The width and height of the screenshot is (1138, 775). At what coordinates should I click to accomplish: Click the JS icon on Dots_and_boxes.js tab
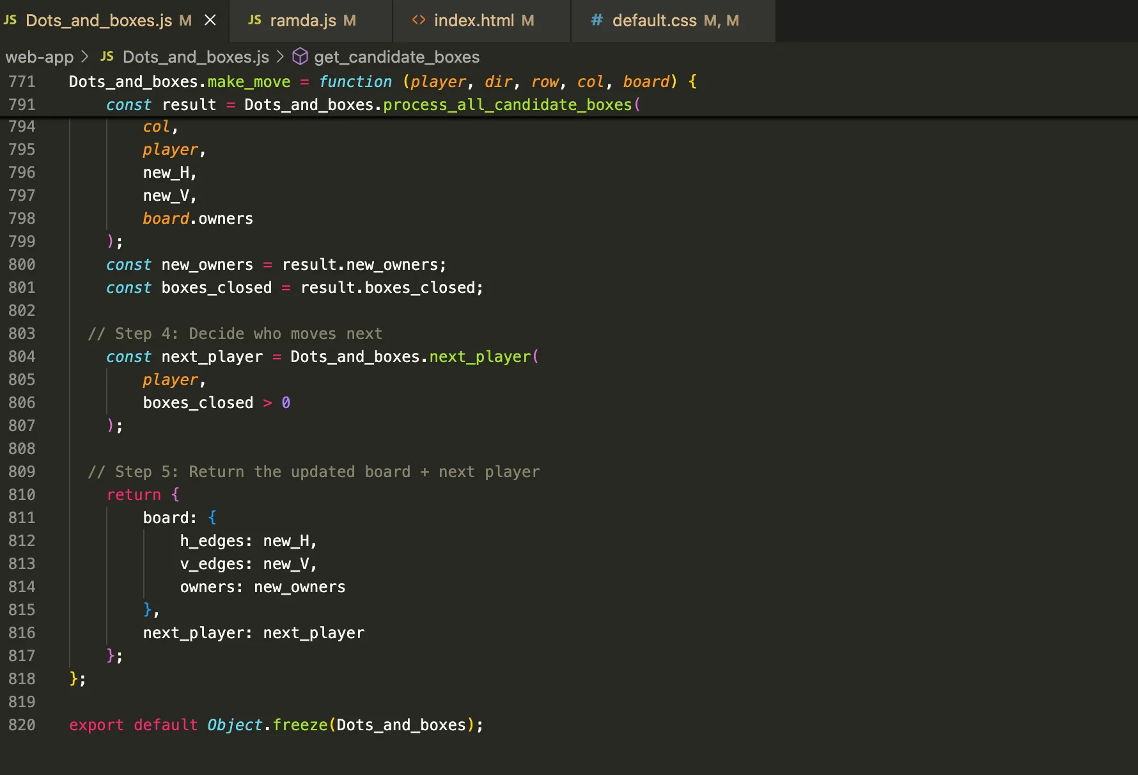pyautogui.click(x=10, y=20)
